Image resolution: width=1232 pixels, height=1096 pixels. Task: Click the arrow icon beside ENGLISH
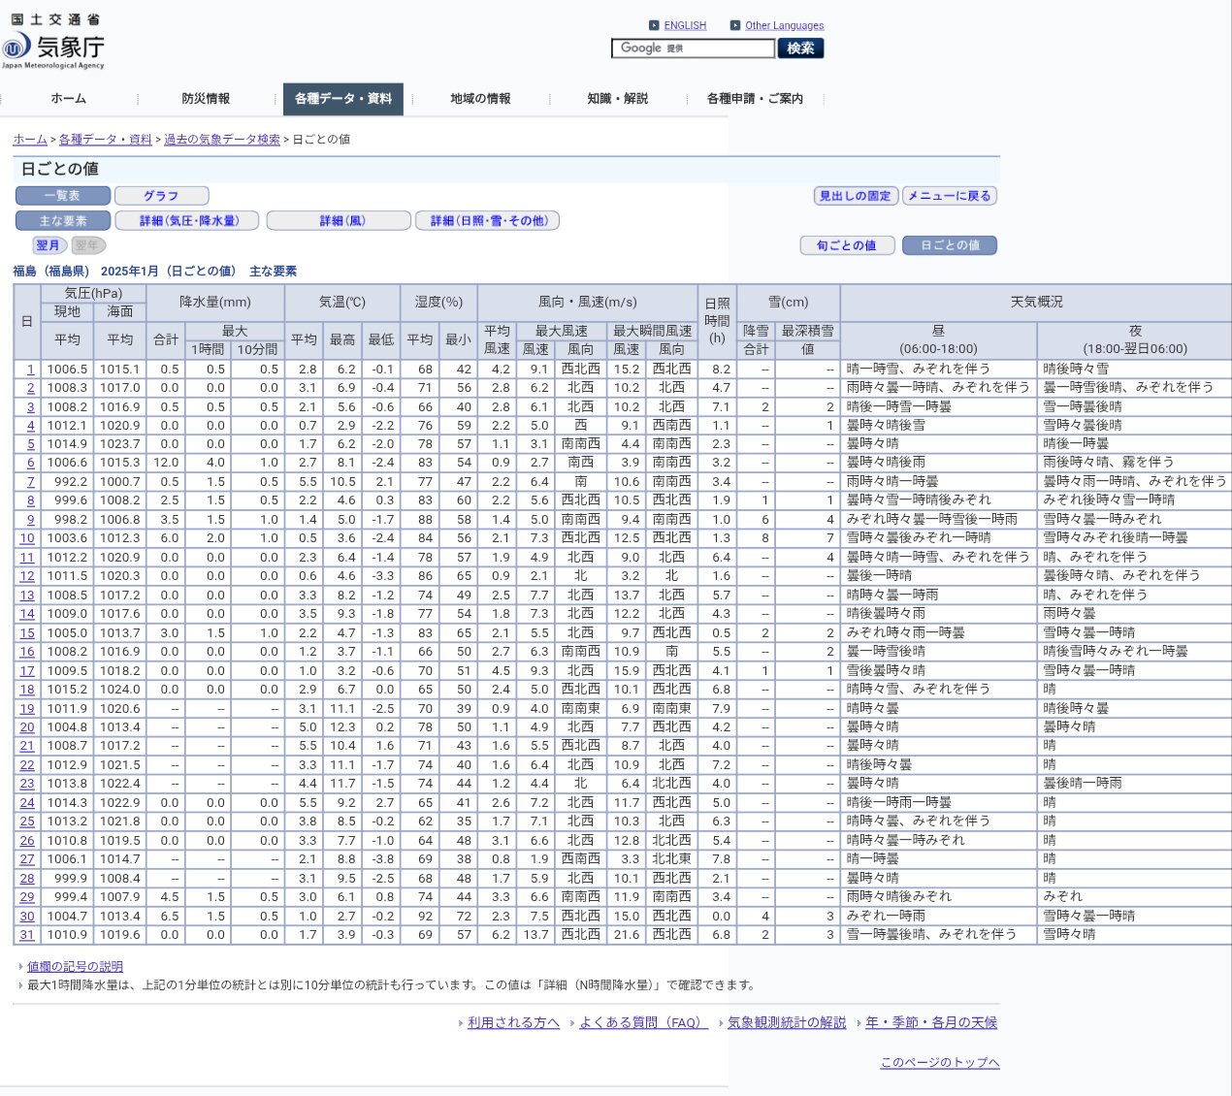[x=654, y=25]
